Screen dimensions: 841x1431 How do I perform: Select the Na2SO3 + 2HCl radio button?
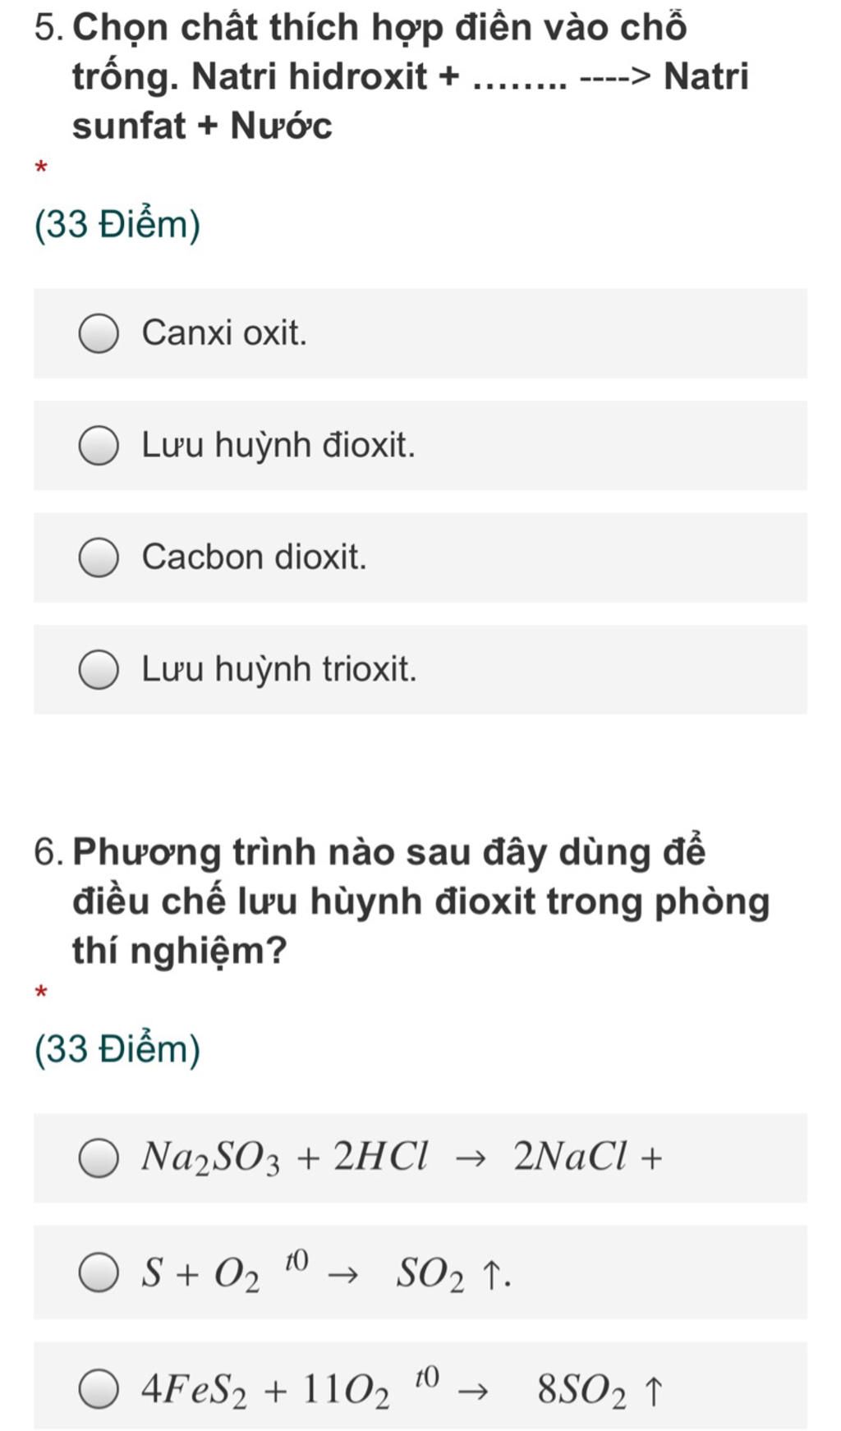[99, 1158]
